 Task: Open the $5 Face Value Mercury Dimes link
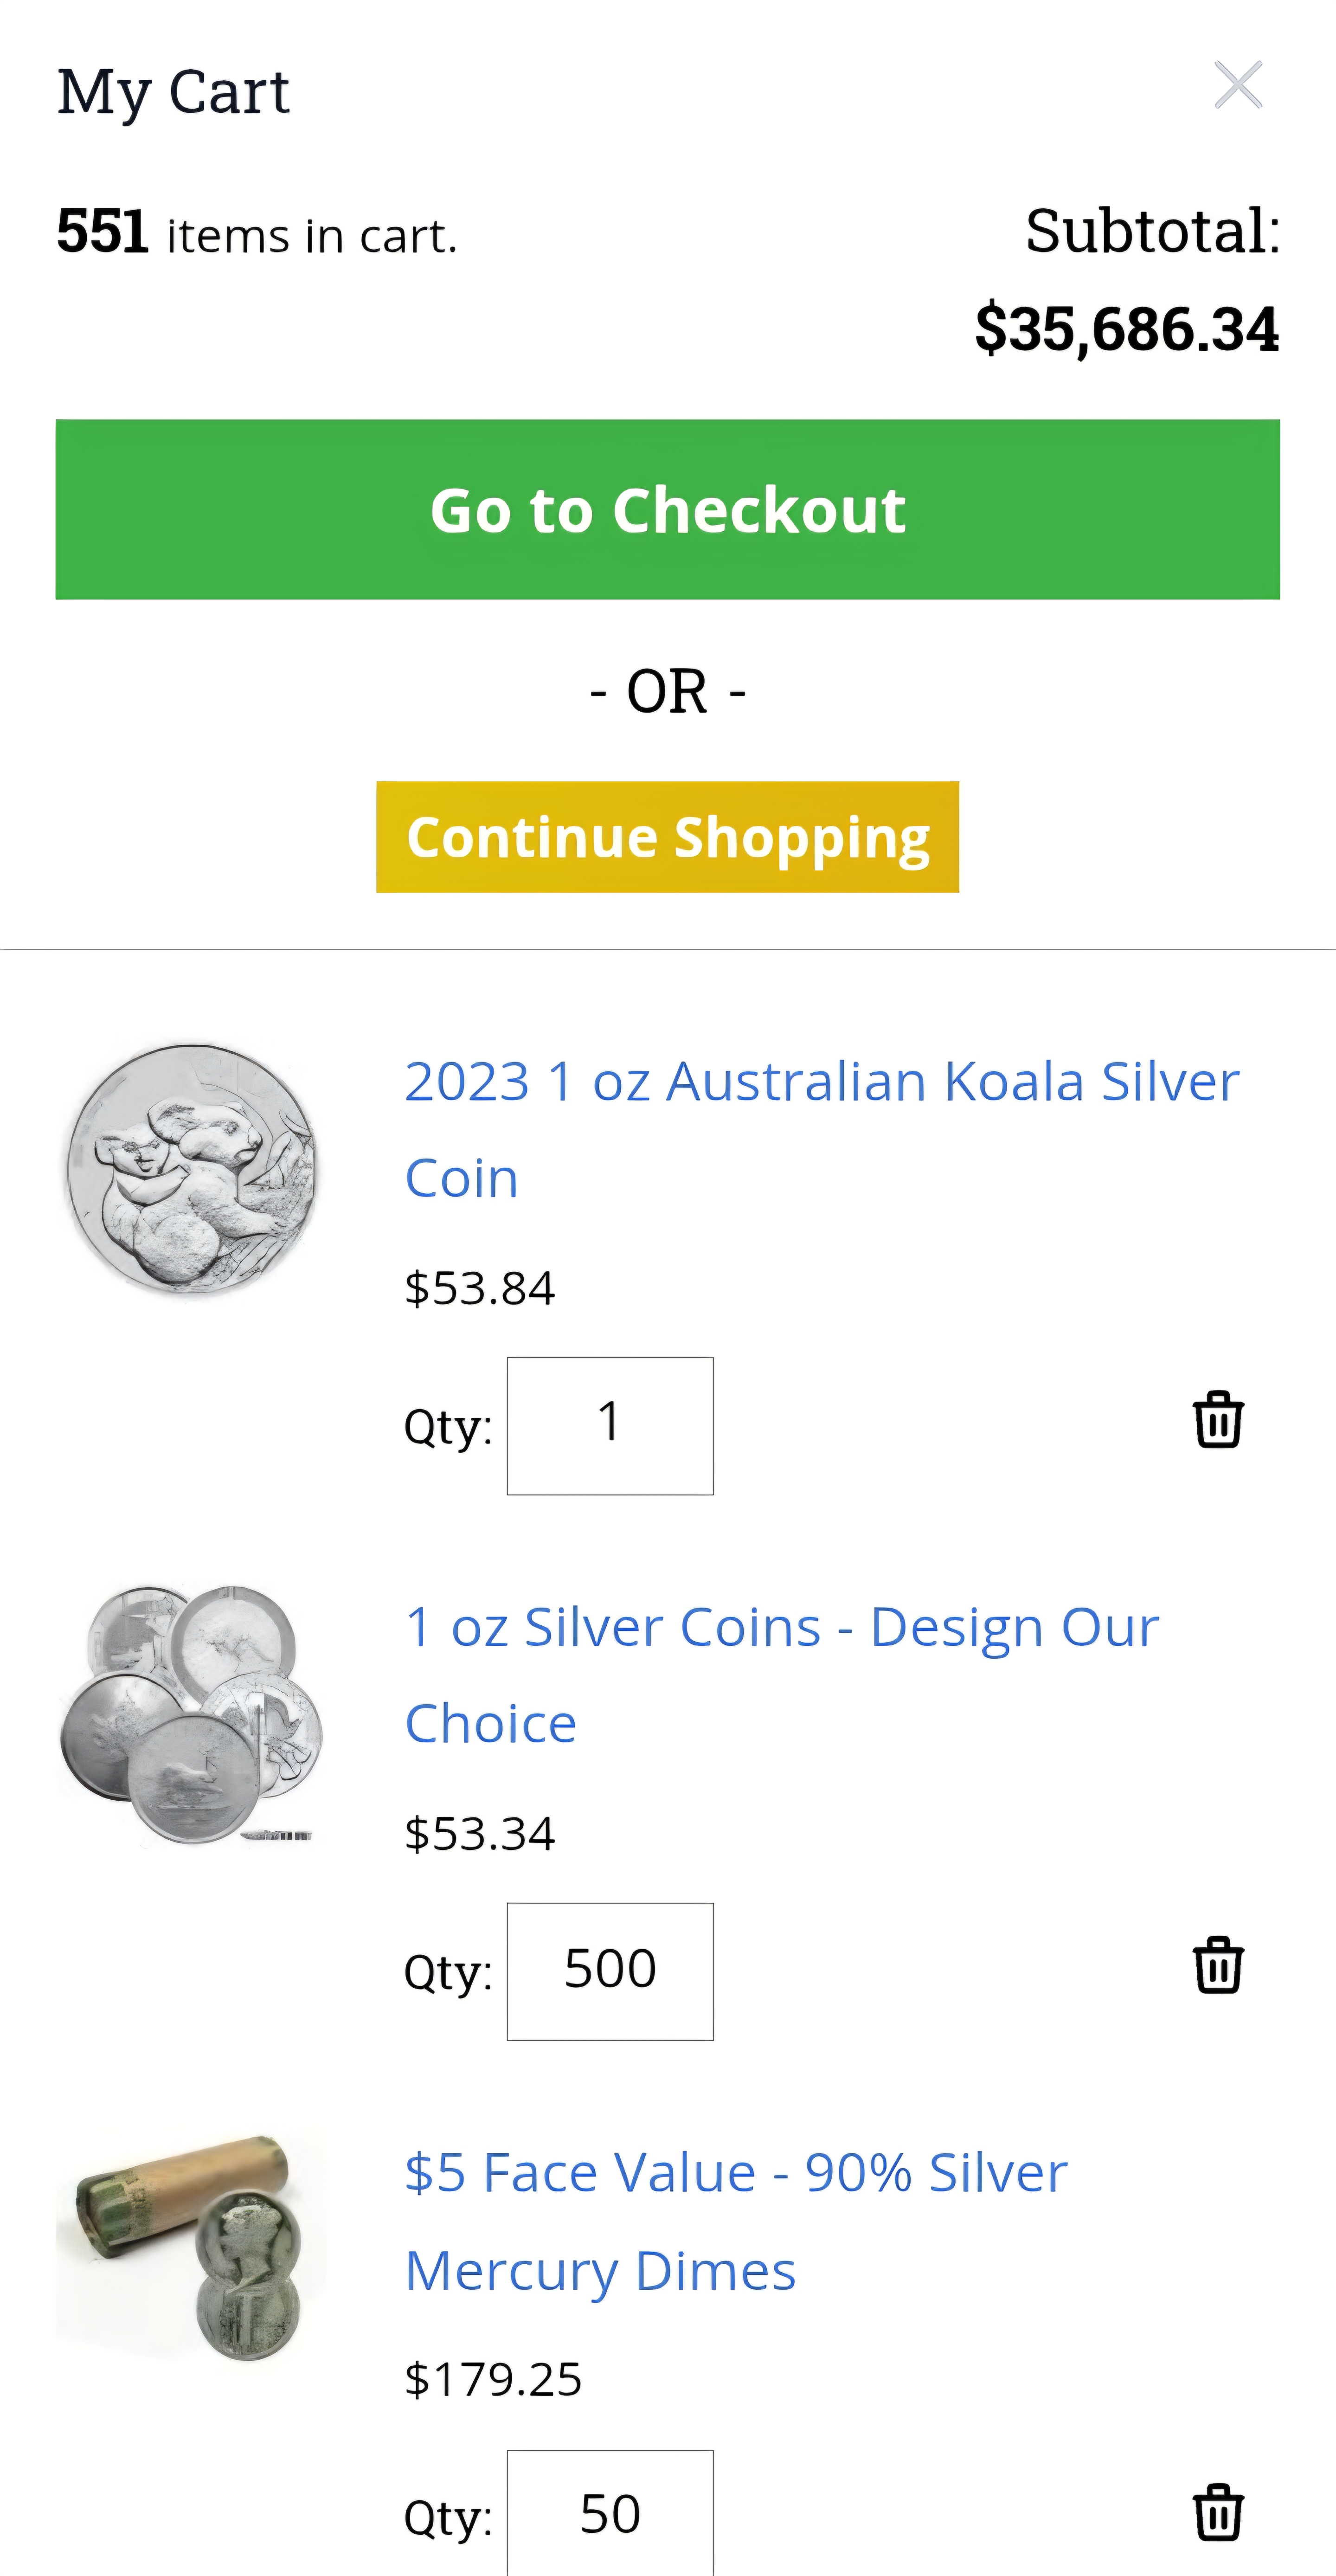pyautogui.click(x=736, y=2221)
